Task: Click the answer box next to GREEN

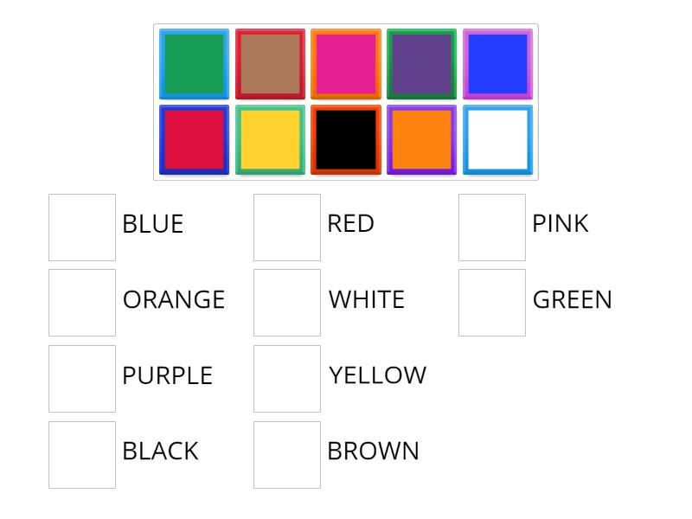Action: pyautogui.click(x=491, y=300)
